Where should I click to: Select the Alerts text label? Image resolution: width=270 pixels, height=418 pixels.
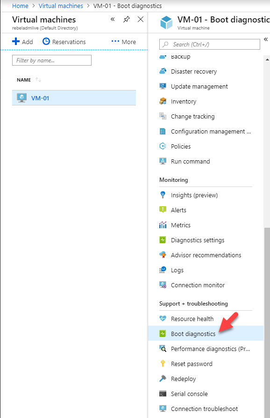pyautogui.click(x=178, y=210)
